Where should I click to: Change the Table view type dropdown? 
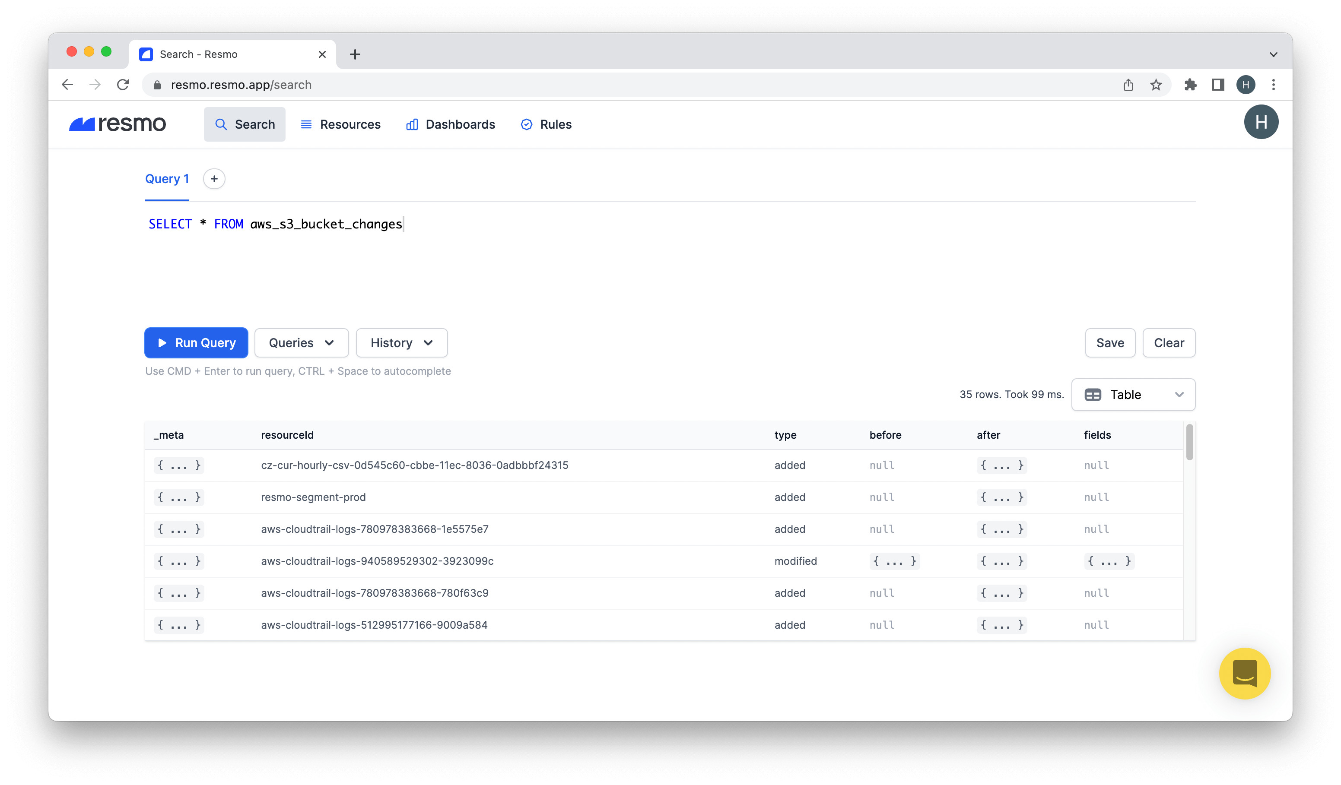point(1134,395)
